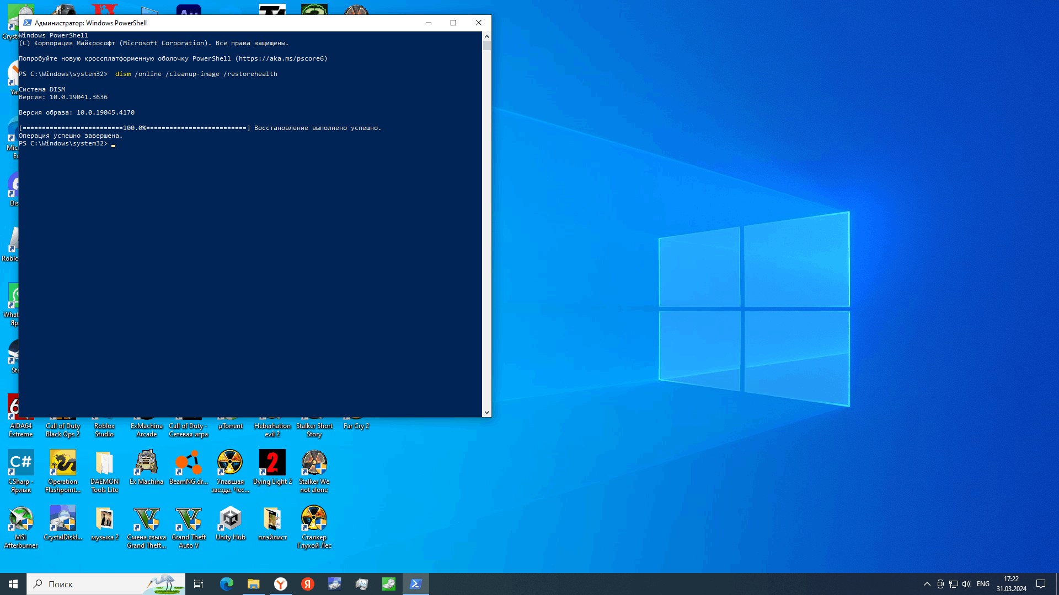Switch to PowerShell taskbar button
1059x595 pixels.
coord(416,584)
